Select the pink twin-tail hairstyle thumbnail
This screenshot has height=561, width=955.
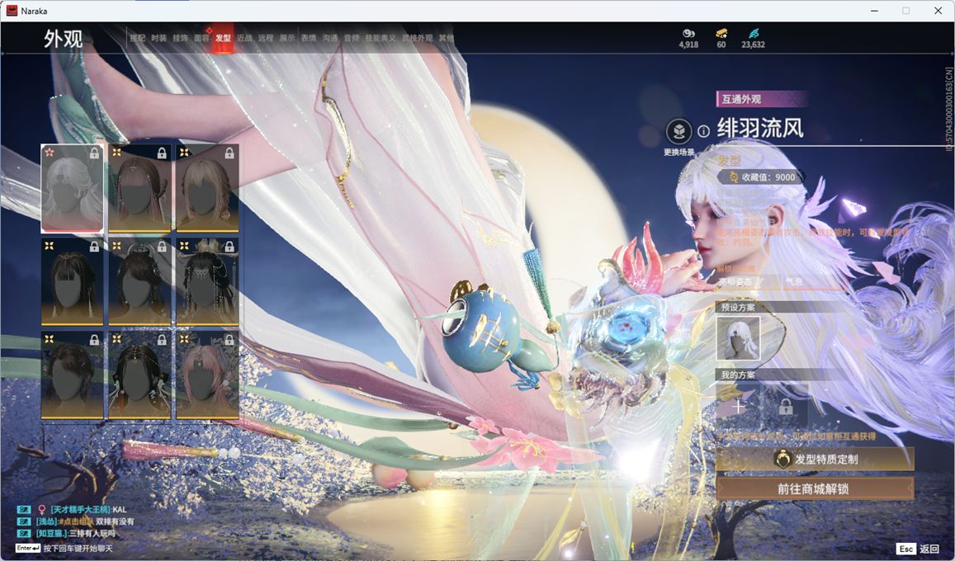click(207, 375)
